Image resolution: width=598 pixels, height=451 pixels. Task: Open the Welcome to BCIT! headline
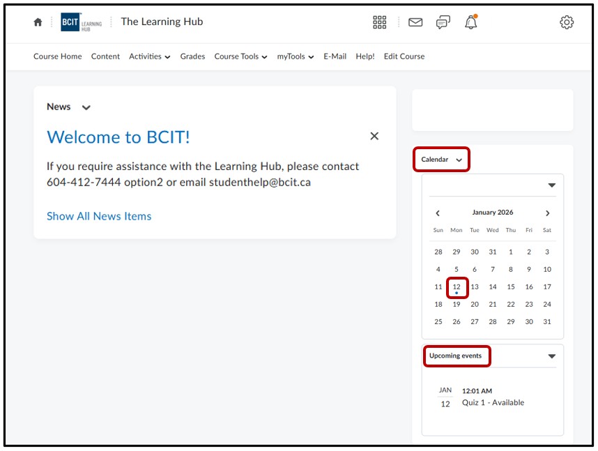tap(118, 137)
